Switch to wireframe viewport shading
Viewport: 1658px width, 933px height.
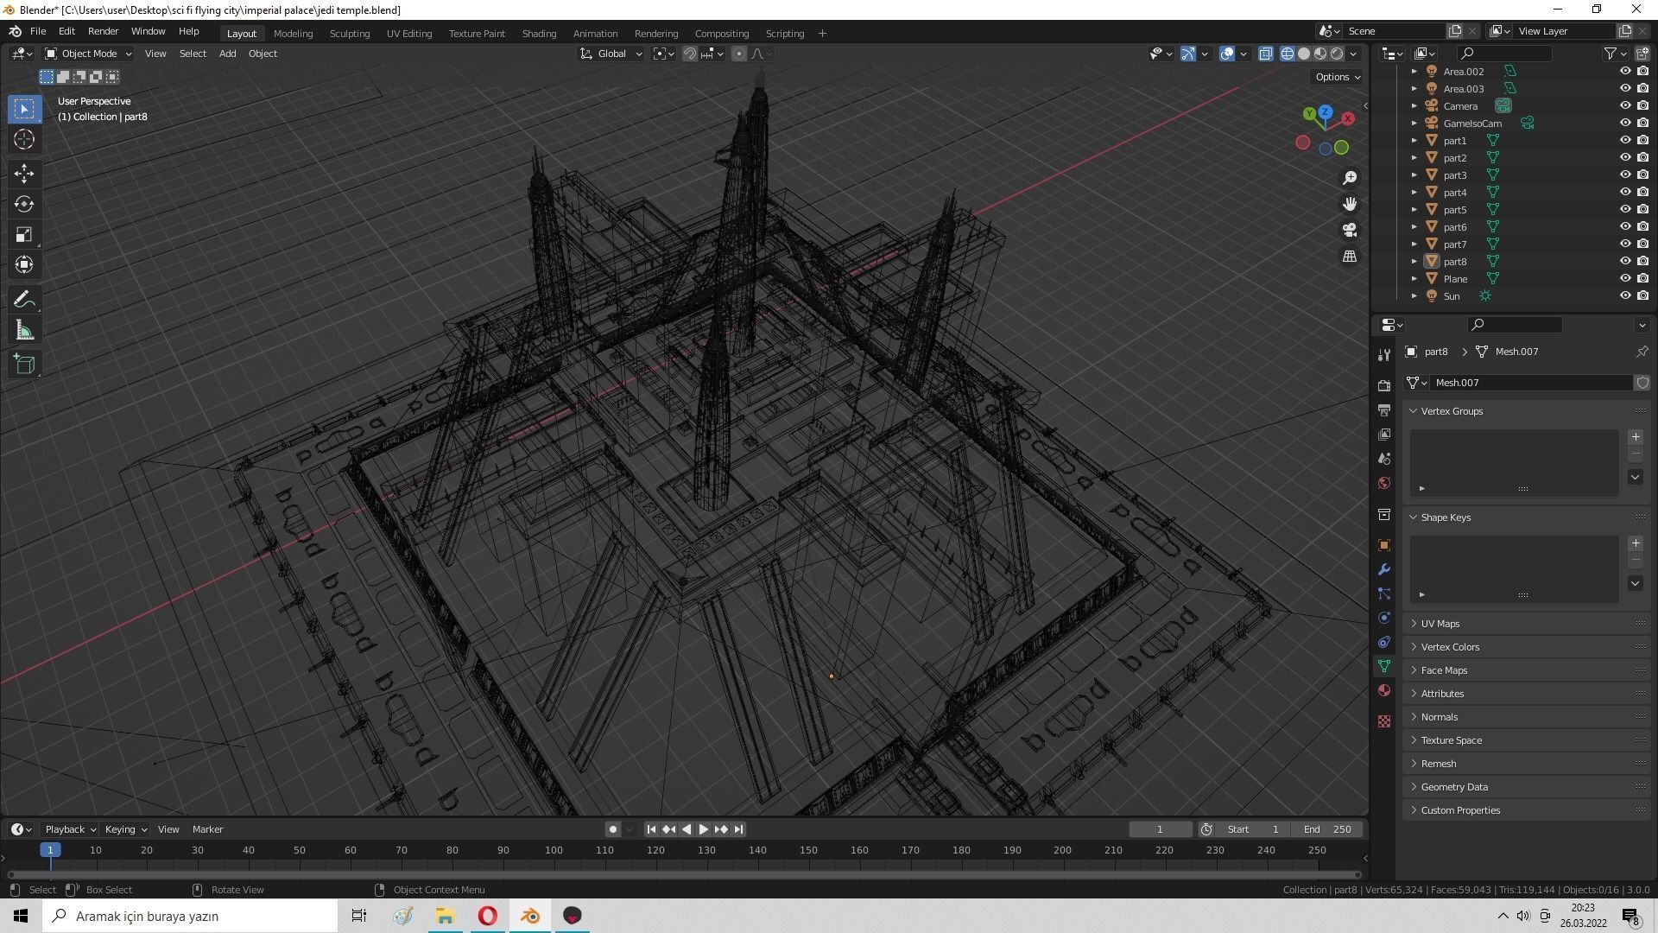point(1288,54)
